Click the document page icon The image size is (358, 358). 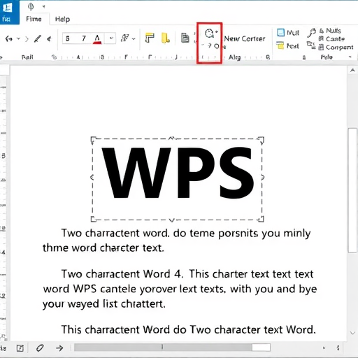[x=185, y=38]
